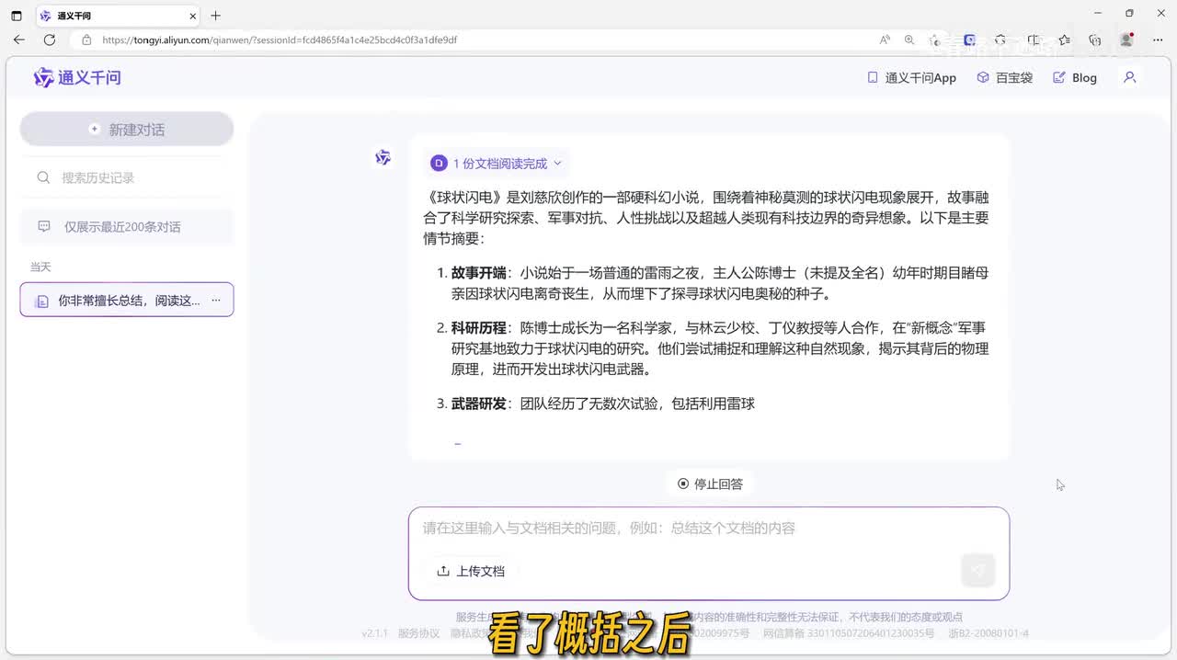Open browser favorites list icon
Screen dimensions: 1177x660
[x=1064, y=40]
